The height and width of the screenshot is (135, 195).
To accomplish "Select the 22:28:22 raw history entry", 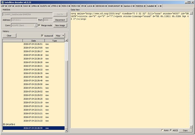I will [34, 69].
